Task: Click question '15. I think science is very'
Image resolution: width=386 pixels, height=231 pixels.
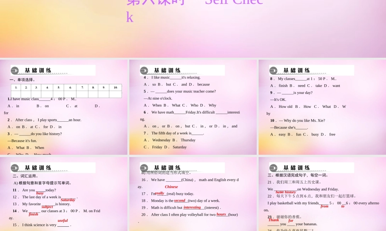Action: tap(42, 225)
